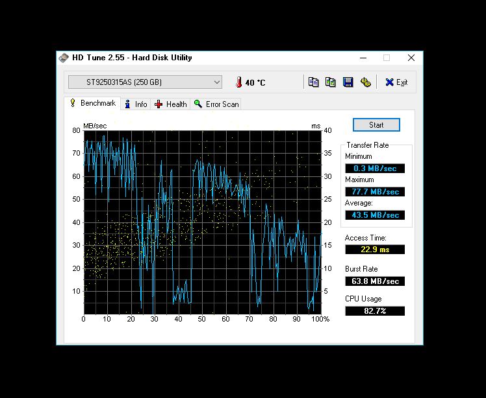
Task: Click the Minimum value 0.3 MB/sec
Action: coord(375,169)
